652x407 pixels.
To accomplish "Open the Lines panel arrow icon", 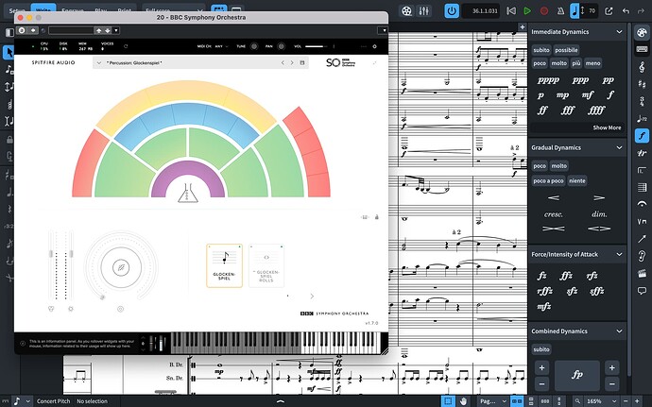I will pos(642,239).
